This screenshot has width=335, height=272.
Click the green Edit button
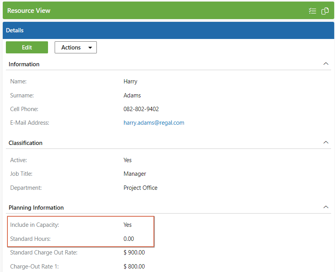[27, 47]
